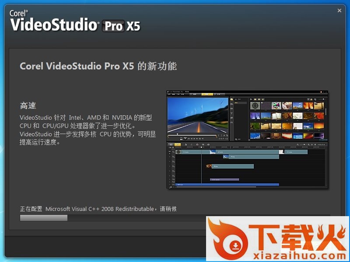Viewport: 350px width, 262px height.
Task: Close the VideoStudio installer window
Action: 339,10
